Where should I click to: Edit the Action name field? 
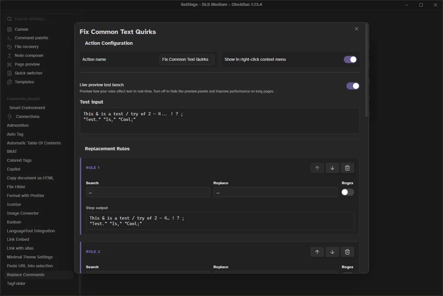(x=187, y=59)
